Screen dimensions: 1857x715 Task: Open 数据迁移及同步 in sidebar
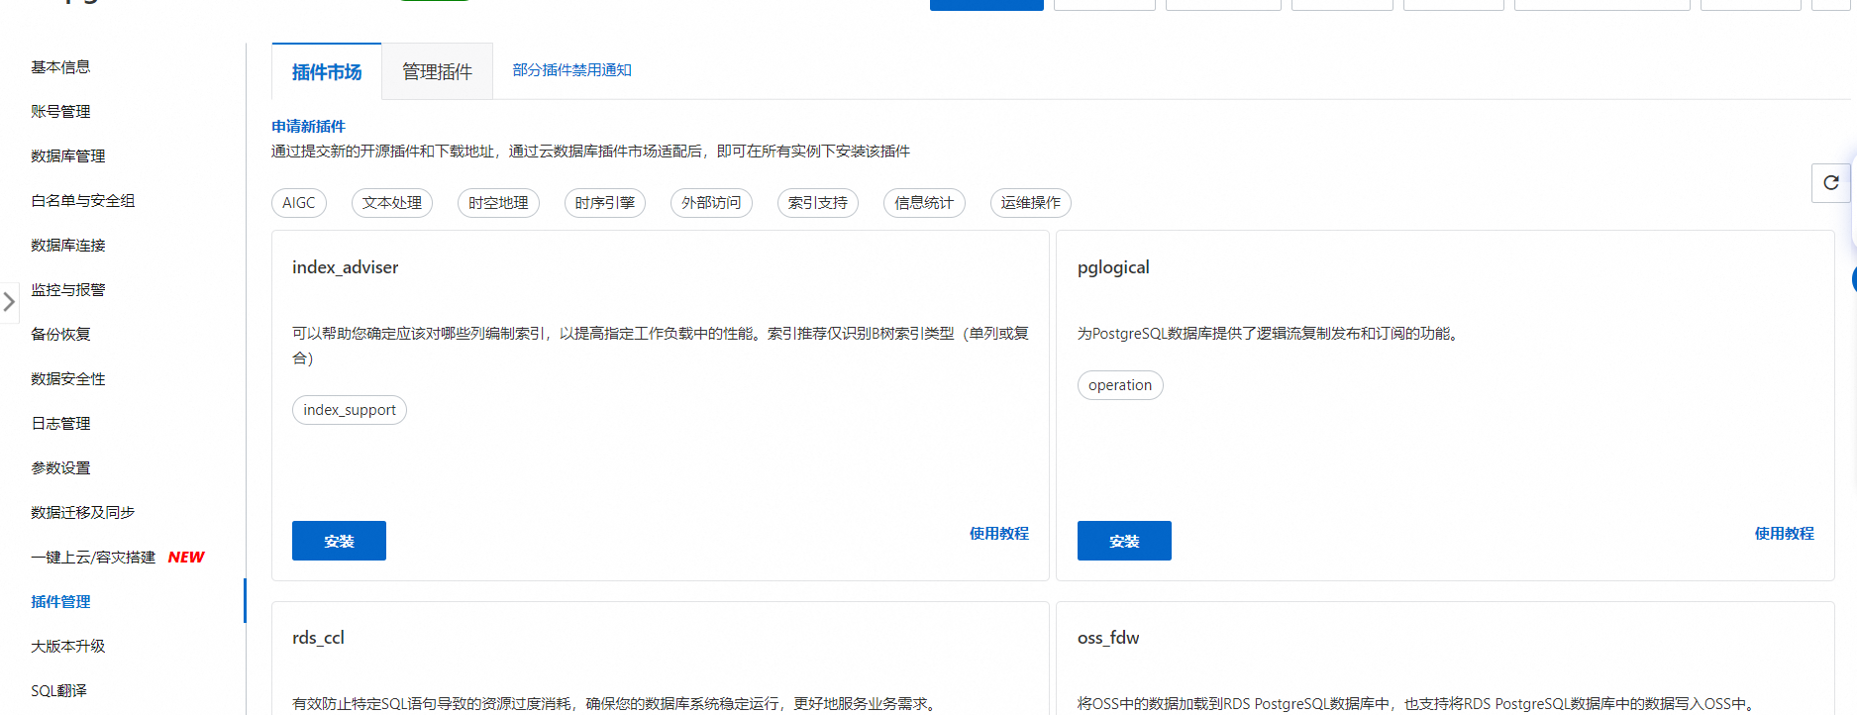82,512
